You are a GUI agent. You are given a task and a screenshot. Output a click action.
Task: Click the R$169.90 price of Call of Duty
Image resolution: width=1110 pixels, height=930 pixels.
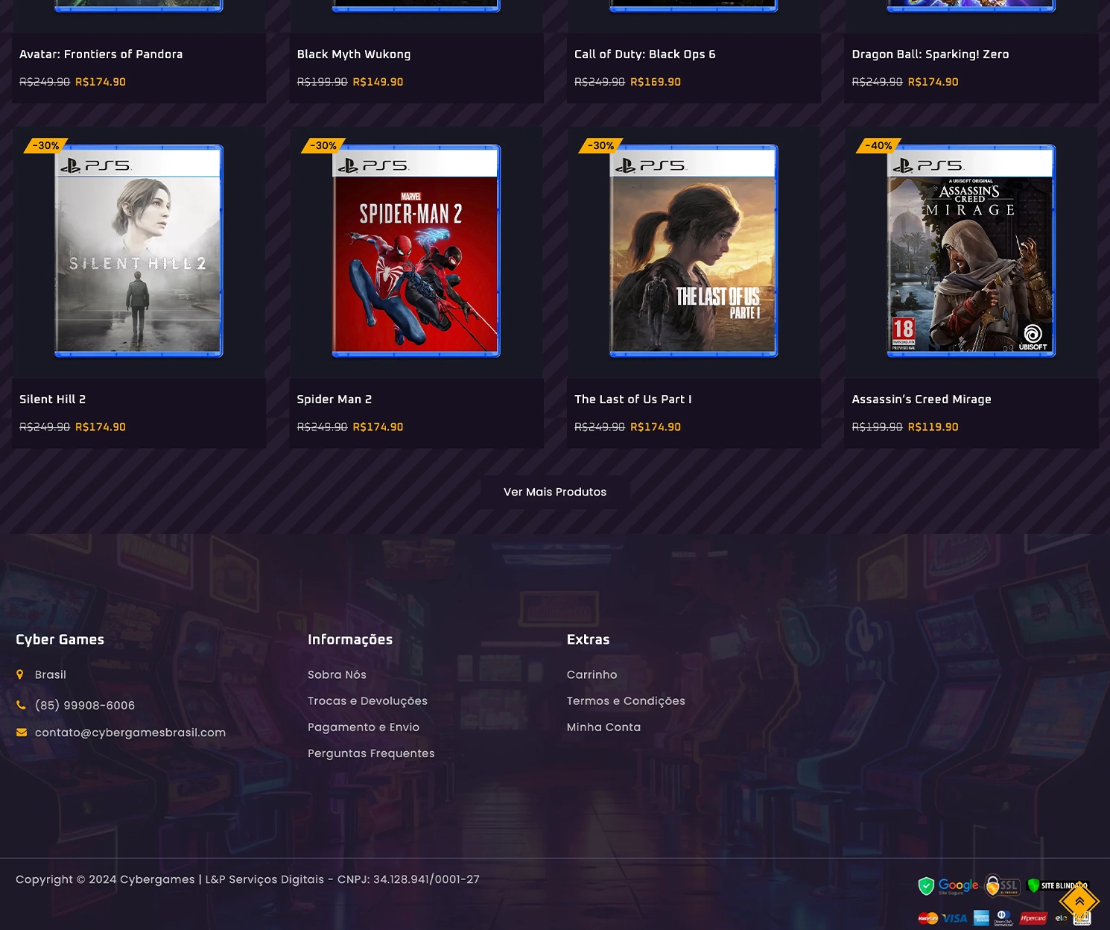(656, 82)
